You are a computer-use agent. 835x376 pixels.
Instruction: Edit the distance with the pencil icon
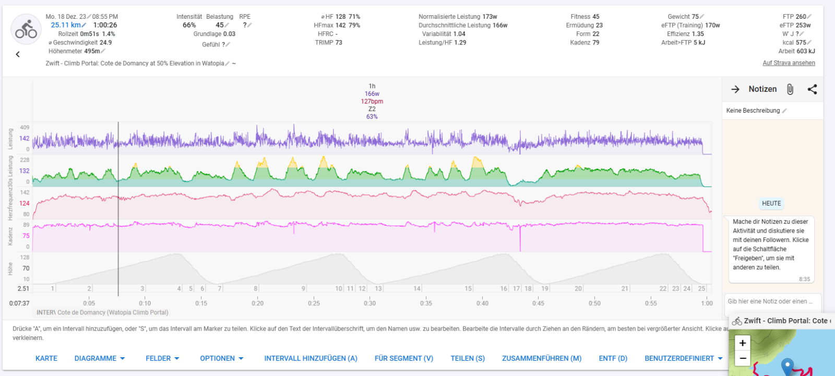click(x=84, y=25)
